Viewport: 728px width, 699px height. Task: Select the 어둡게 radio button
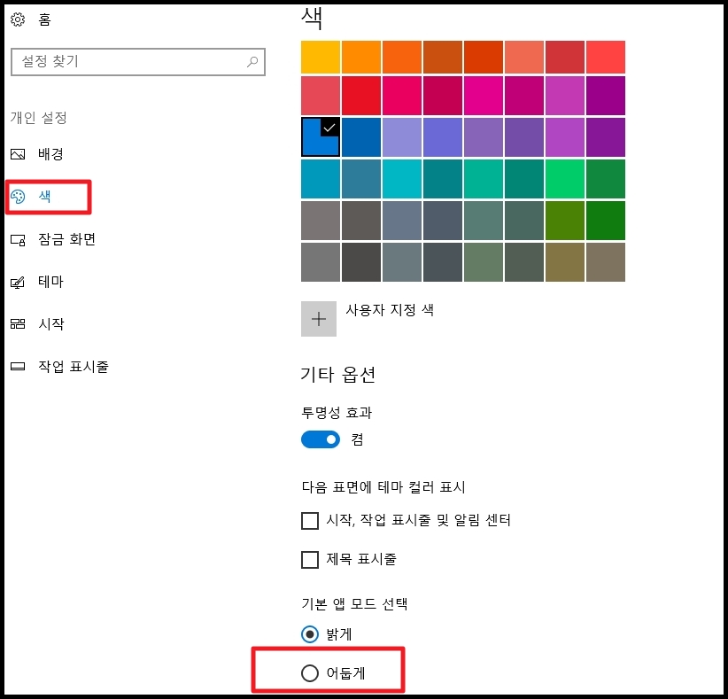(x=310, y=673)
